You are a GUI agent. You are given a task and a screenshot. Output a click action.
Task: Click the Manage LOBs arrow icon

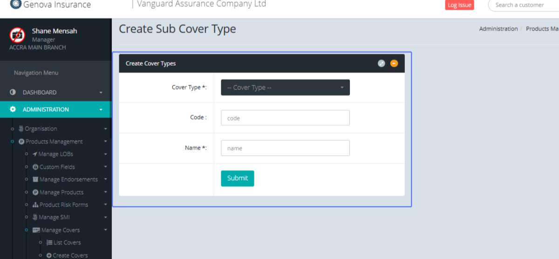(35, 154)
